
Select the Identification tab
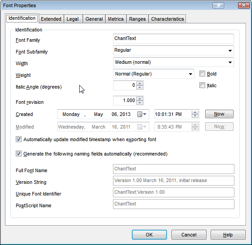coord(22,18)
